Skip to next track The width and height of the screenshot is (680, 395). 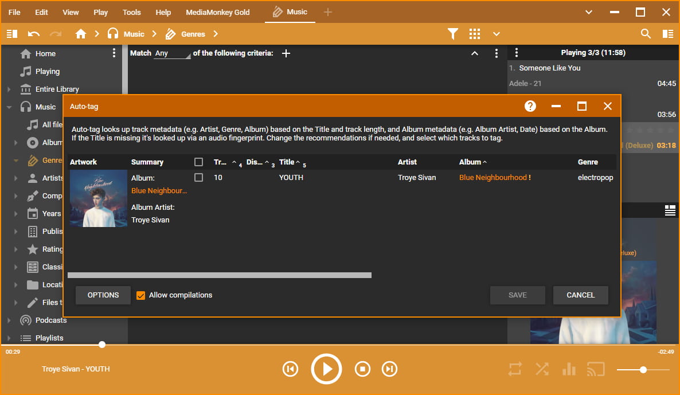389,369
